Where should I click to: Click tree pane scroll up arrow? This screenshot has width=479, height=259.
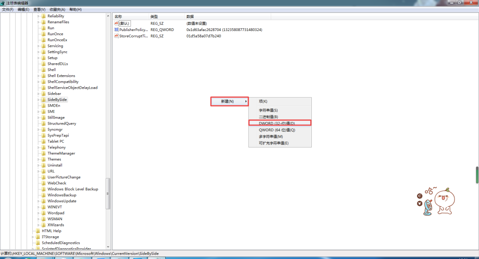tap(108, 16)
